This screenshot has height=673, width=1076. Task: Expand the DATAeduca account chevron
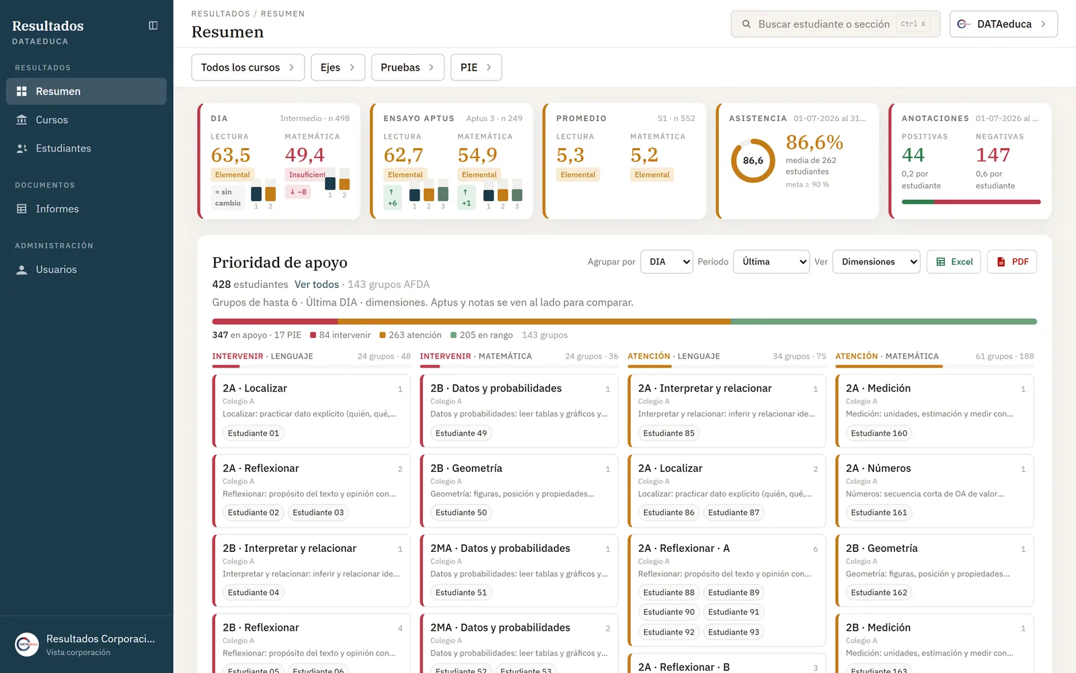(x=1043, y=24)
